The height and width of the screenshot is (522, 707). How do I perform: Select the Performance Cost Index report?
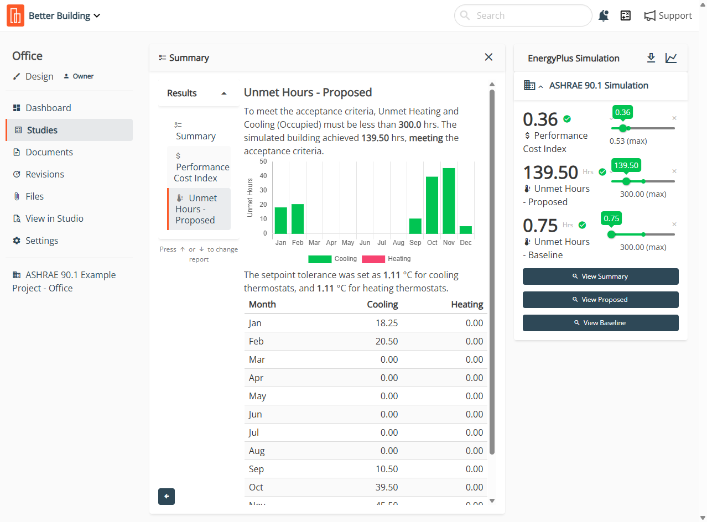coord(199,167)
